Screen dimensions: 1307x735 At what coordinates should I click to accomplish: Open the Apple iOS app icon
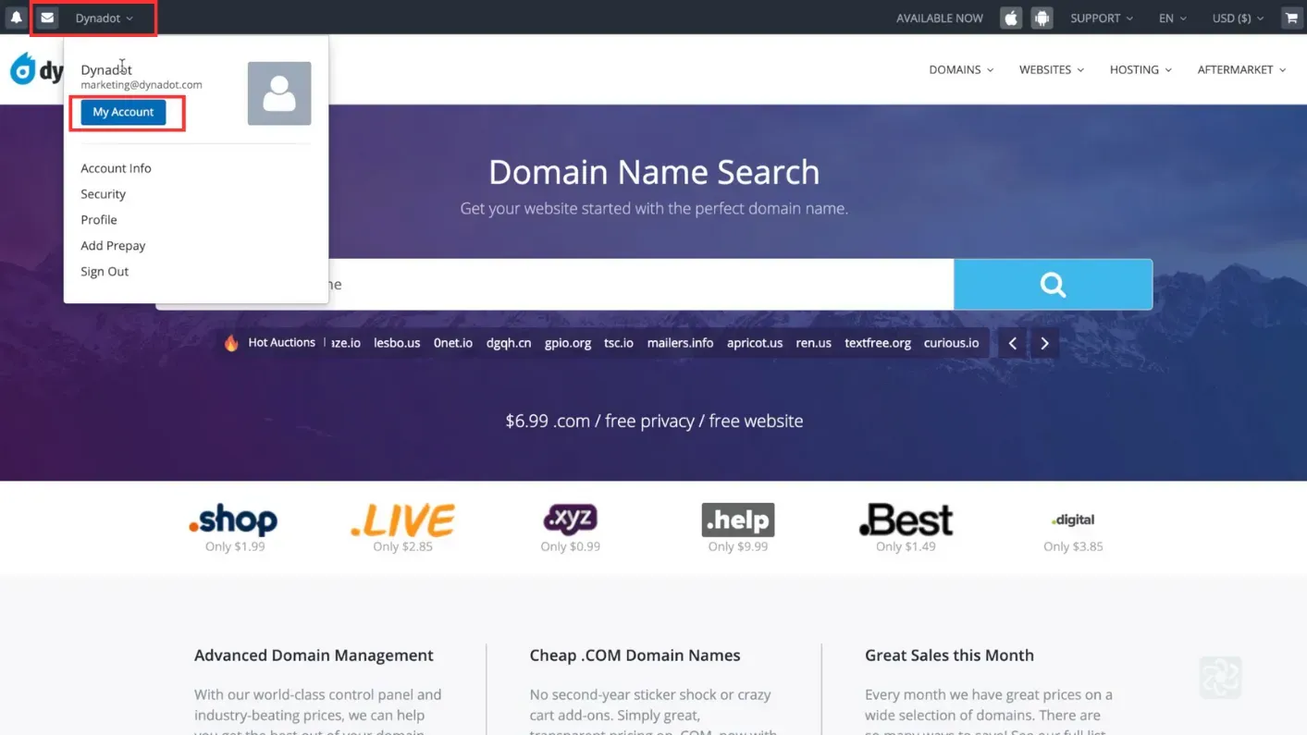coord(1011,18)
